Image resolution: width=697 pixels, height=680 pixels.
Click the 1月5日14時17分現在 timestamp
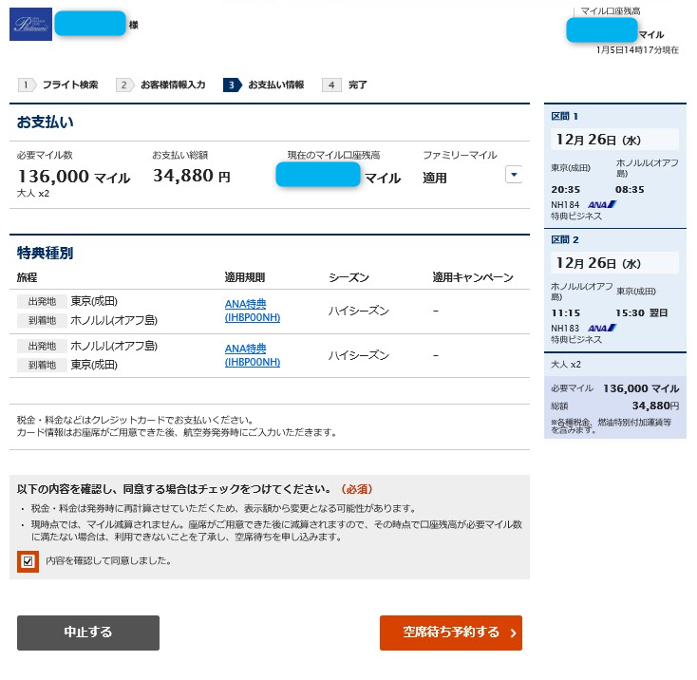click(x=637, y=50)
